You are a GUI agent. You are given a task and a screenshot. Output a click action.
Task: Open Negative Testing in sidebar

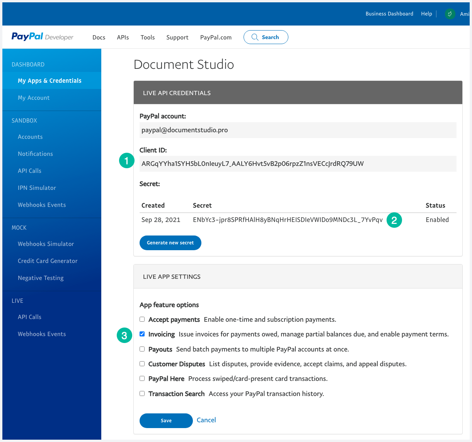41,278
